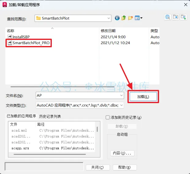
Task: Click the file list horizontal scrollbar
Action: coord(63,87)
